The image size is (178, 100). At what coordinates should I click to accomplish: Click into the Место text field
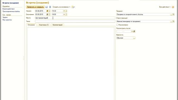pos(75,18)
